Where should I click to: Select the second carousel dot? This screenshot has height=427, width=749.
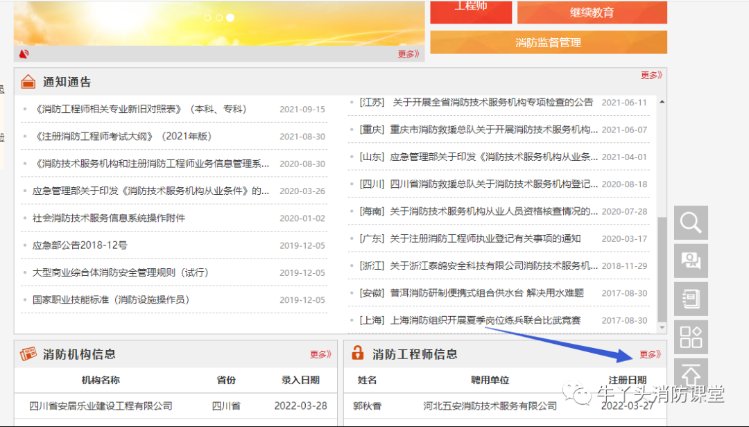(x=218, y=17)
